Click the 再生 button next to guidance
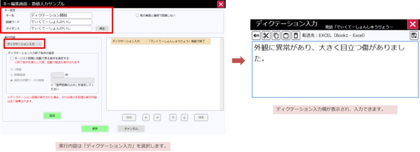420x152 pixels. 102,28
